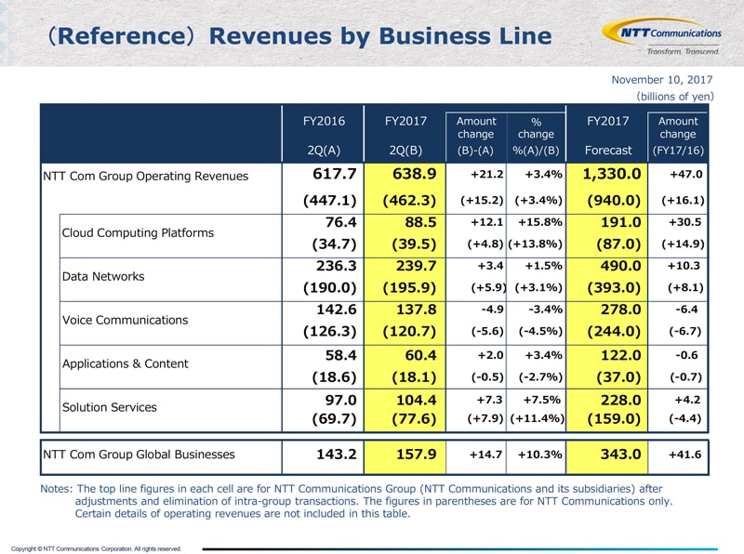Click the slide title 'Revenues by Business Line'
The height and width of the screenshot is (554, 744).
(380, 36)
